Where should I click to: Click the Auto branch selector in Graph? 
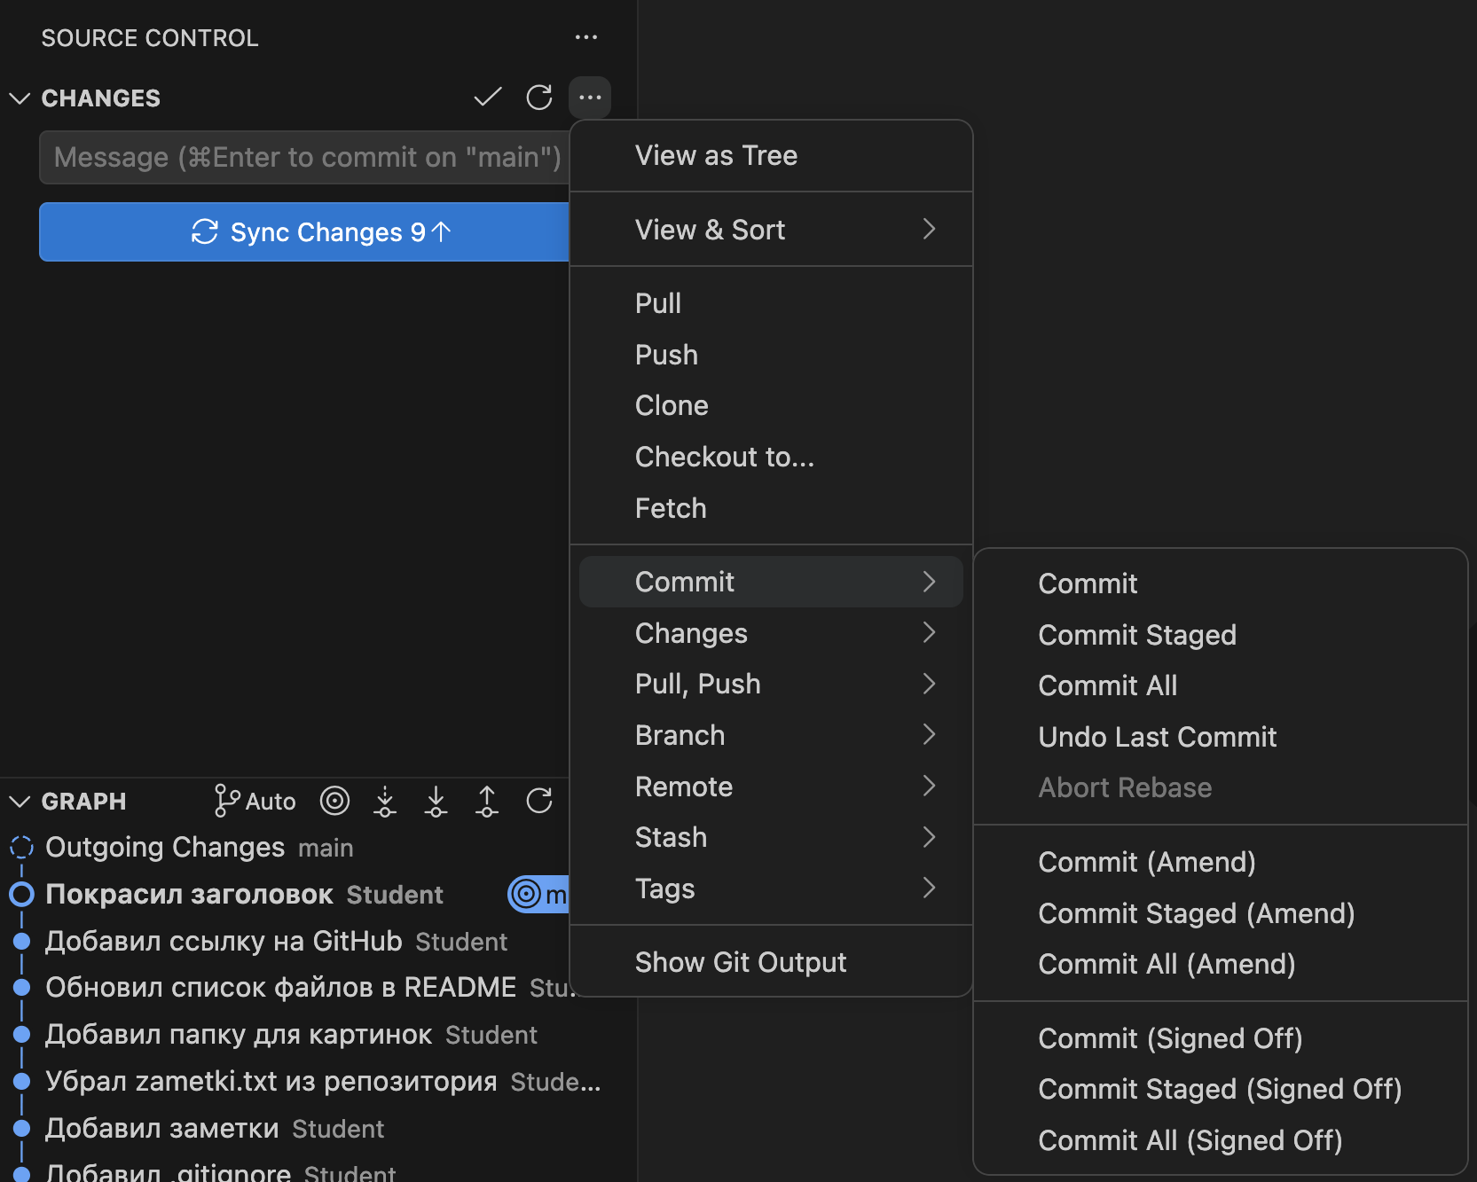tap(255, 802)
